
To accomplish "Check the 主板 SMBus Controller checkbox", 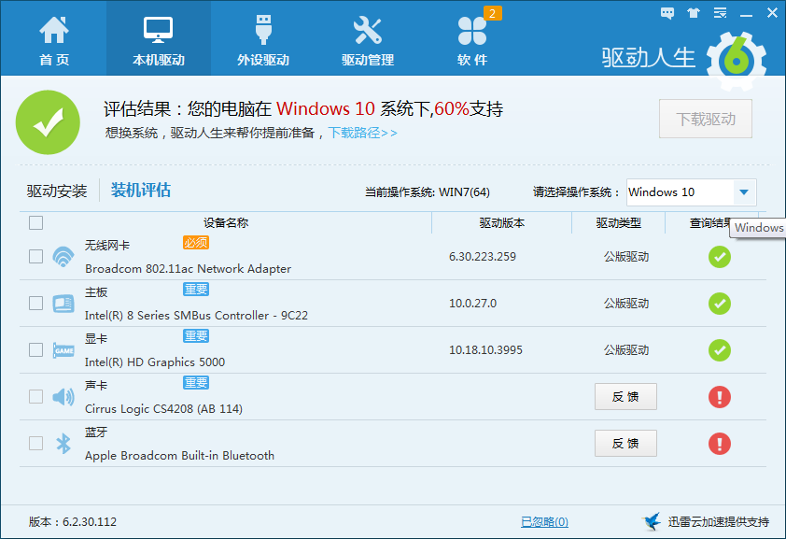I will 35,303.
